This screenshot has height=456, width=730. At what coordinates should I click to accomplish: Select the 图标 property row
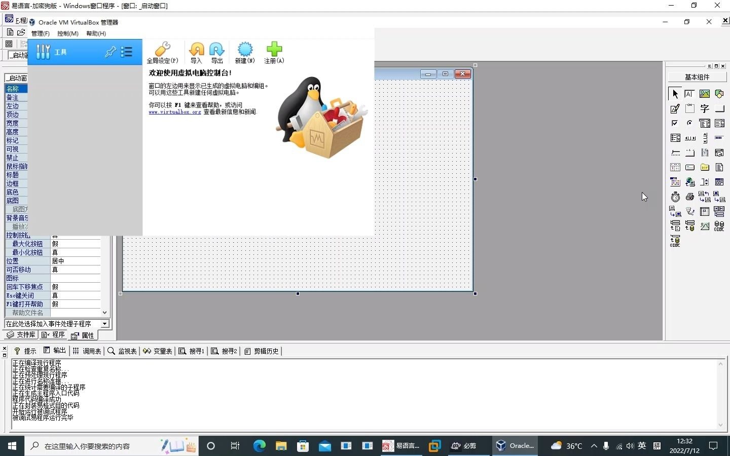(x=53, y=278)
